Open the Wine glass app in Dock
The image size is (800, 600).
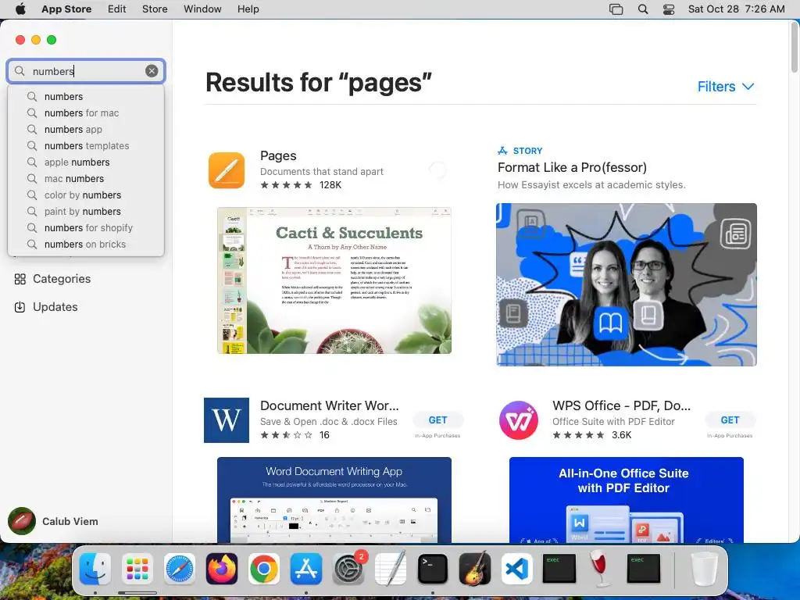click(x=601, y=569)
